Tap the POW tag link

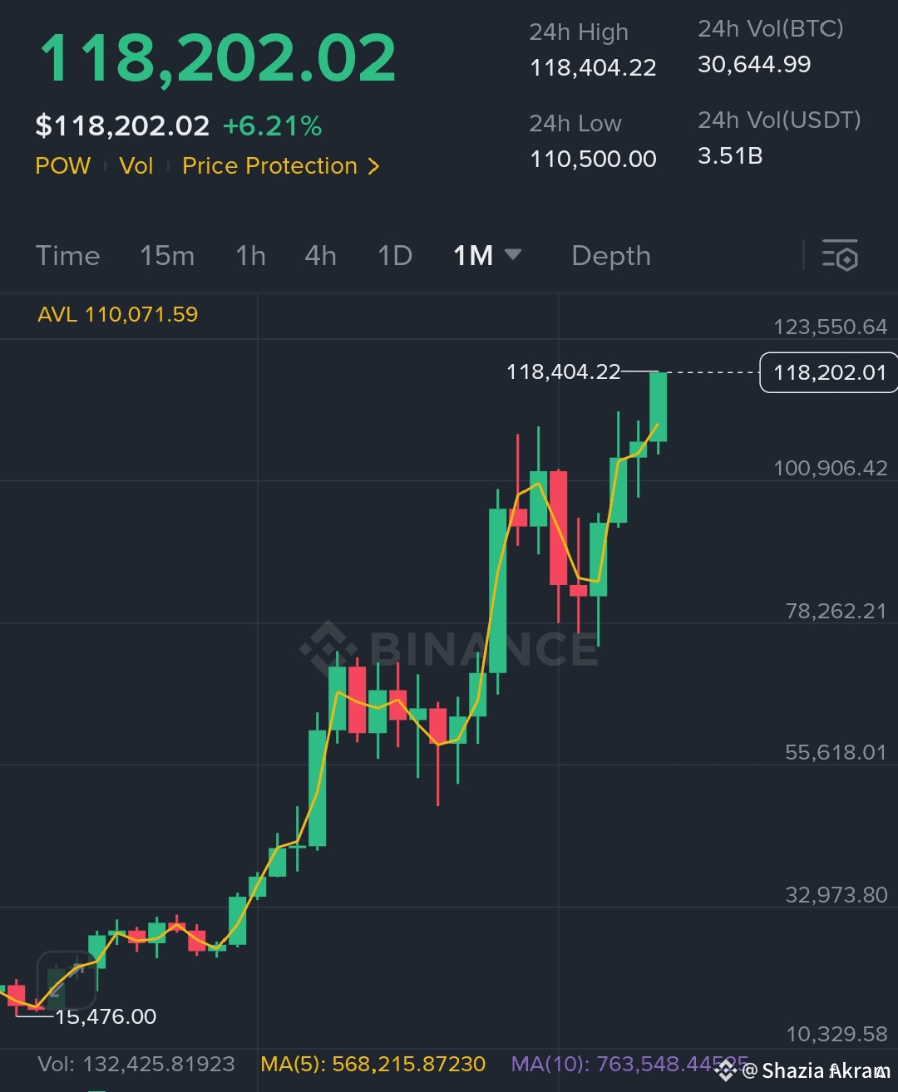[x=63, y=165]
